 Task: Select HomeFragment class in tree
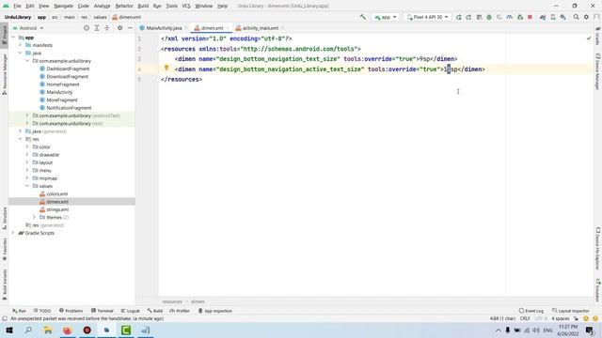(63, 84)
